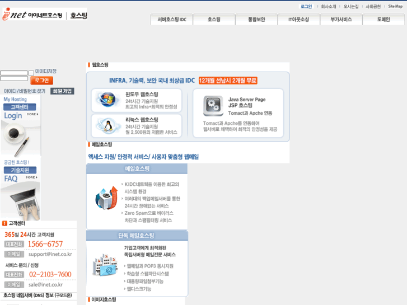
Task: Click MORE next to Login
Action: [x=32, y=114]
